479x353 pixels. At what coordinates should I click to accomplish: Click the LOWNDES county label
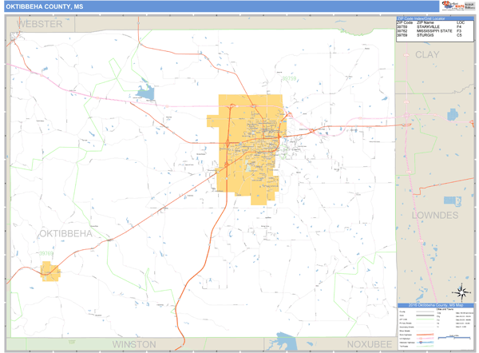pos(435,215)
